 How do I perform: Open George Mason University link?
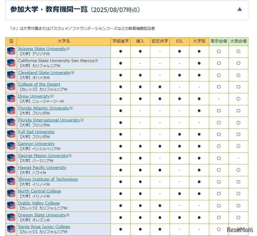(43, 156)
